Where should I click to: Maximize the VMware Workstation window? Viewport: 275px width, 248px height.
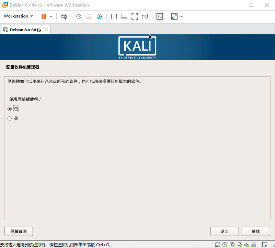(251, 5)
